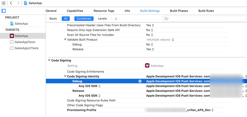
Task: Select the SalesApp project blueprint icon
Action: pyautogui.click(x=12, y=24)
